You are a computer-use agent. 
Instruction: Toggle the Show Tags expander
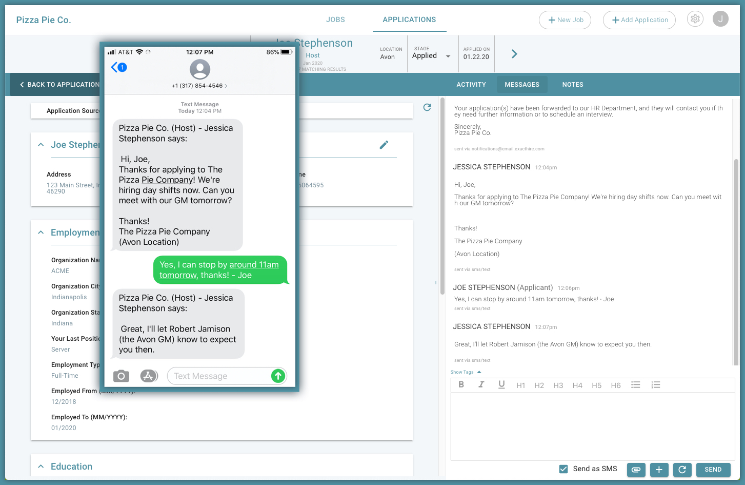(x=466, y=372)
